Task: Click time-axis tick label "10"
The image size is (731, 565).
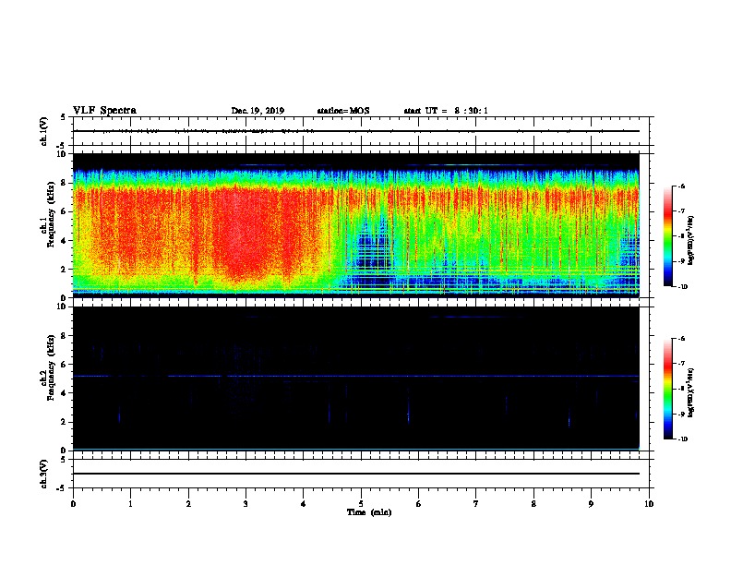Action: (x=649, y=504)
